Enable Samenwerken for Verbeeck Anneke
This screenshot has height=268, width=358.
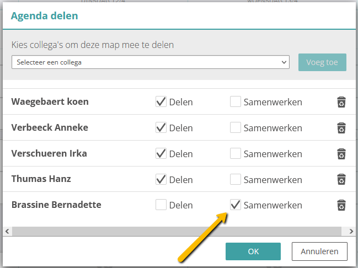click(236, 127)
